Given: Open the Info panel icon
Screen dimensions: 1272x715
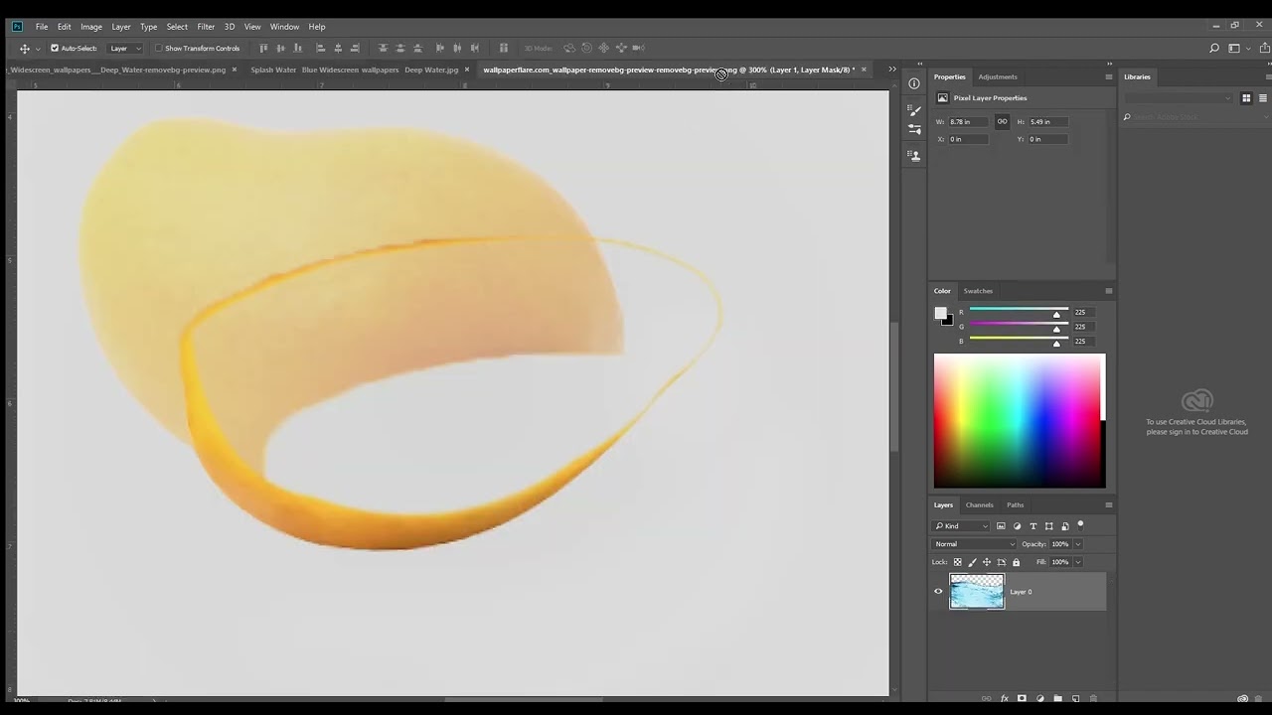Looking at the screenshot, I should pyautogui.click(x=914, y=83).
